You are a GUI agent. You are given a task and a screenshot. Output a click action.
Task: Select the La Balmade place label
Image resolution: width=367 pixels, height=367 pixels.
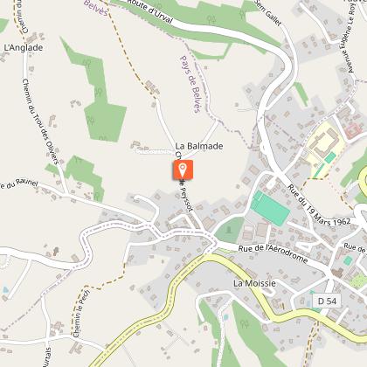(199, 146)
